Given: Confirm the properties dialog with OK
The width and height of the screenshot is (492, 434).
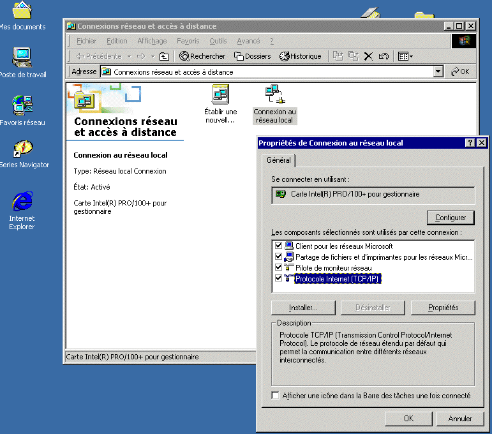Looking at the screenshot, I should coord(408,419).
